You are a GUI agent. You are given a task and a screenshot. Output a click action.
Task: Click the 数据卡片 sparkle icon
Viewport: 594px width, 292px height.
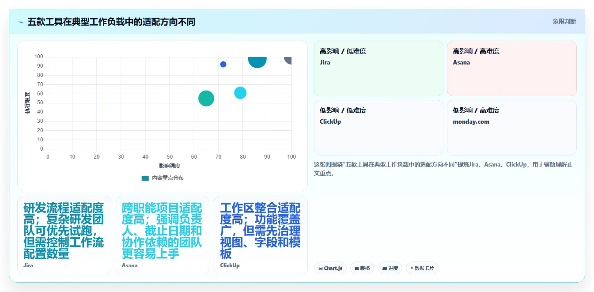pos(412,268)
